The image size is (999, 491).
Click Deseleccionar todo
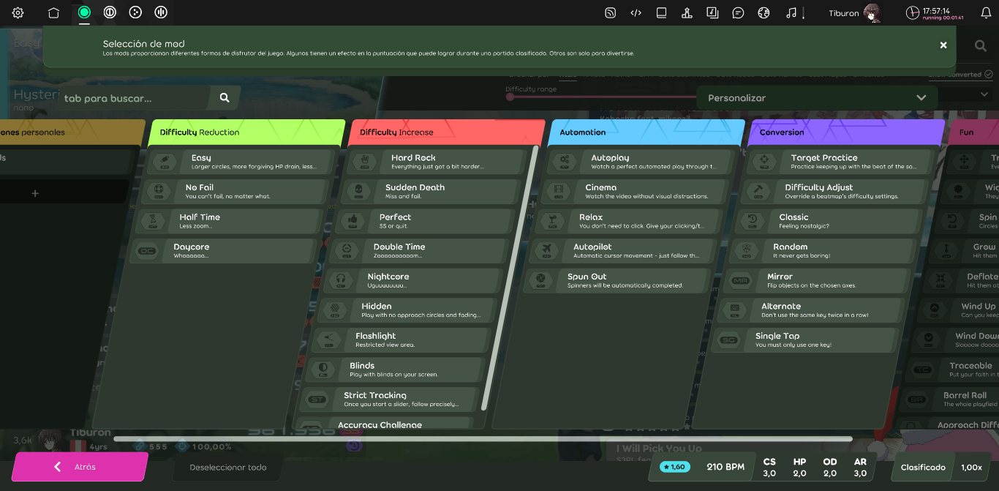tap(228, 467)
